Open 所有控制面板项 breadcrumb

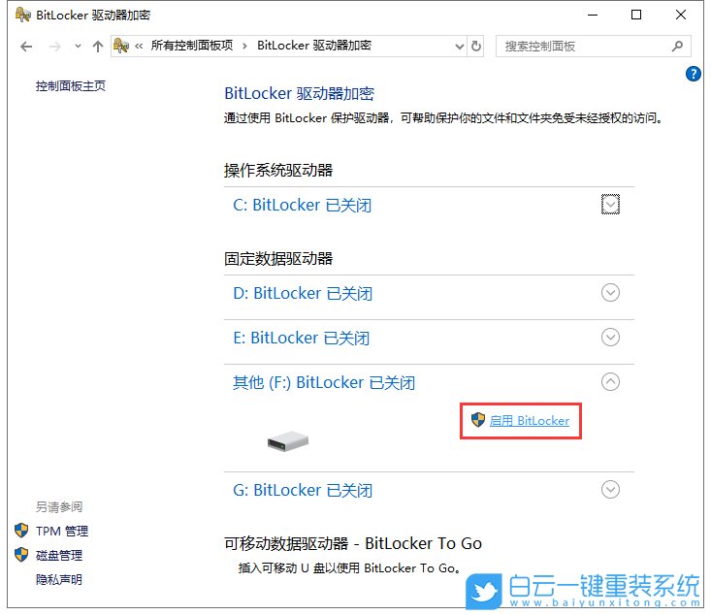tap(192, 46)
